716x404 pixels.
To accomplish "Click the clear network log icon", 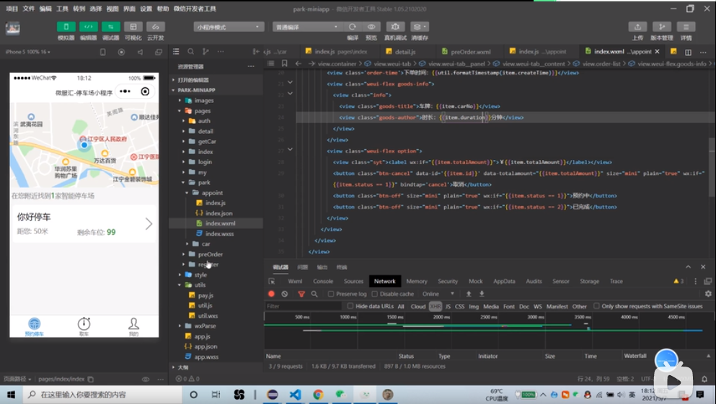I will coord(285,294).
